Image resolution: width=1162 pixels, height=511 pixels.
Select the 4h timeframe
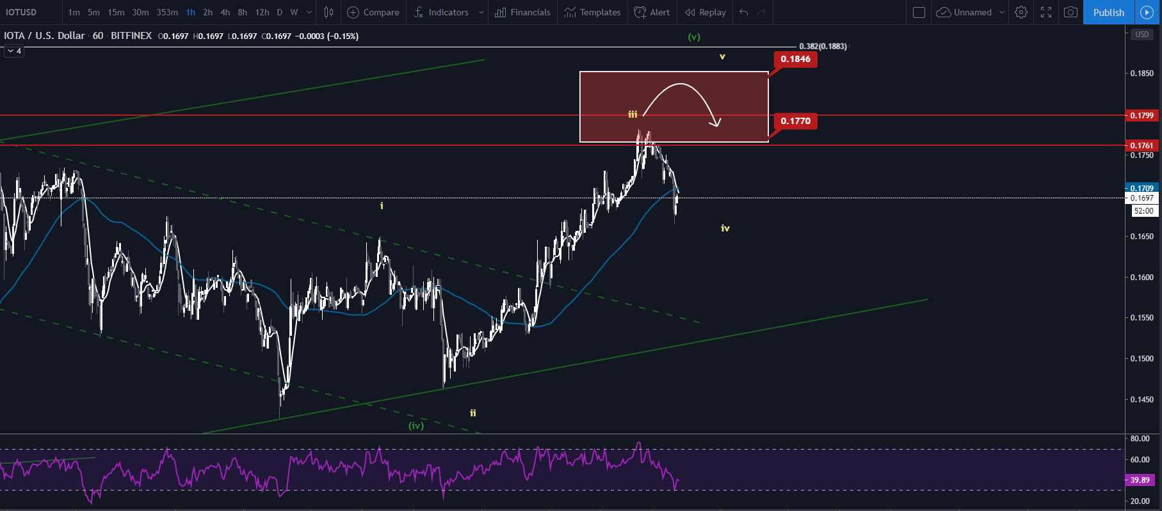point(225,12)
